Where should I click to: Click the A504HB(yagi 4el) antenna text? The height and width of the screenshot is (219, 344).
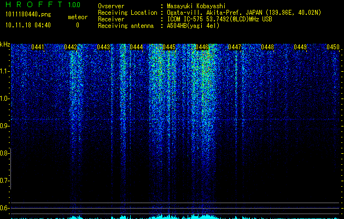point(193,26)
